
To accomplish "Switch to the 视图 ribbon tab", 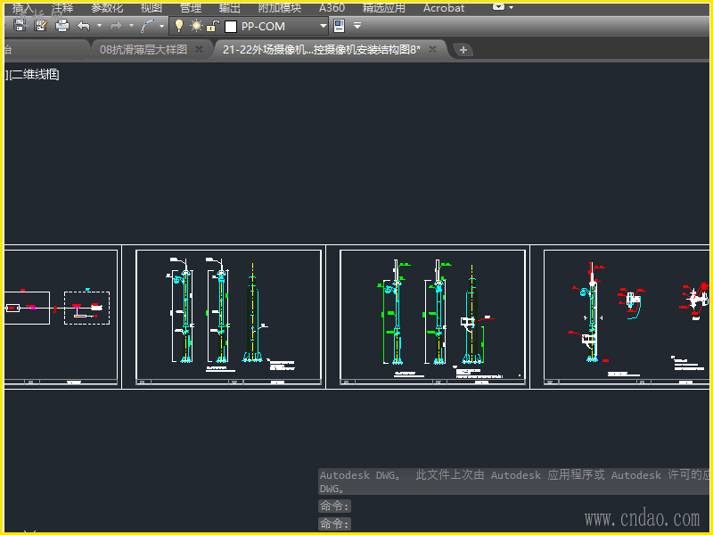I will [x=152, y=8].
